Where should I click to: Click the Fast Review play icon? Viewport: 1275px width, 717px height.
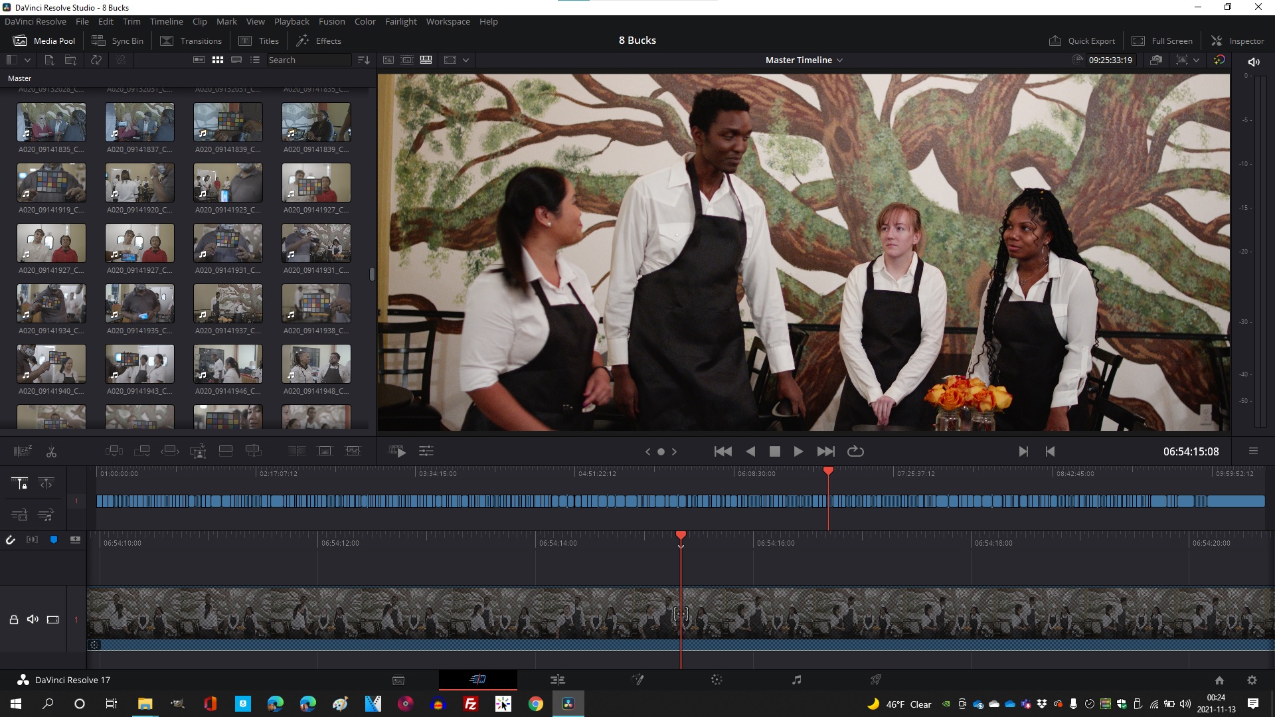pyautogui.click(x=397, y=451)
